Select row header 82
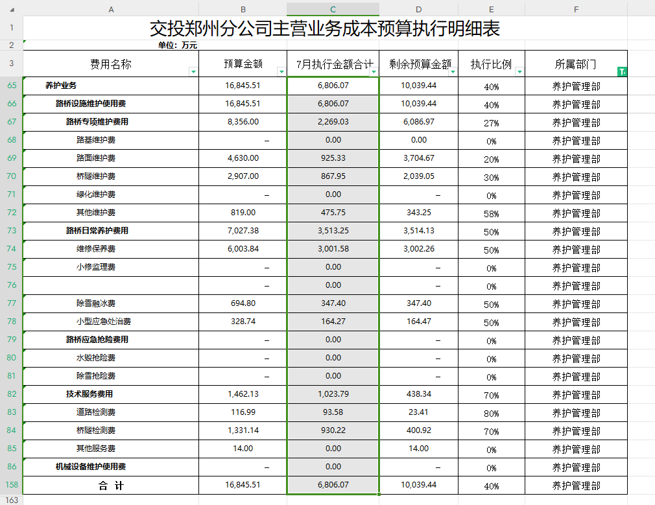 pos(12,394)
